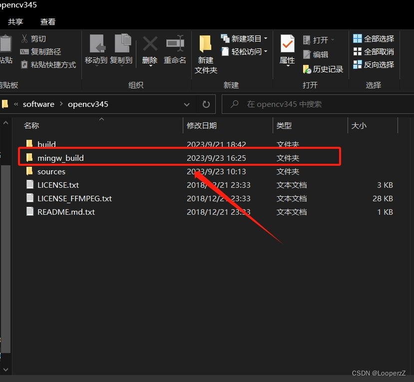Sort by the Size (大小) column header

click(359, 125)
